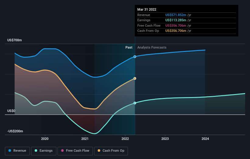Toggle the Revenue legend series
250x159 pixels.
(17, 151)
